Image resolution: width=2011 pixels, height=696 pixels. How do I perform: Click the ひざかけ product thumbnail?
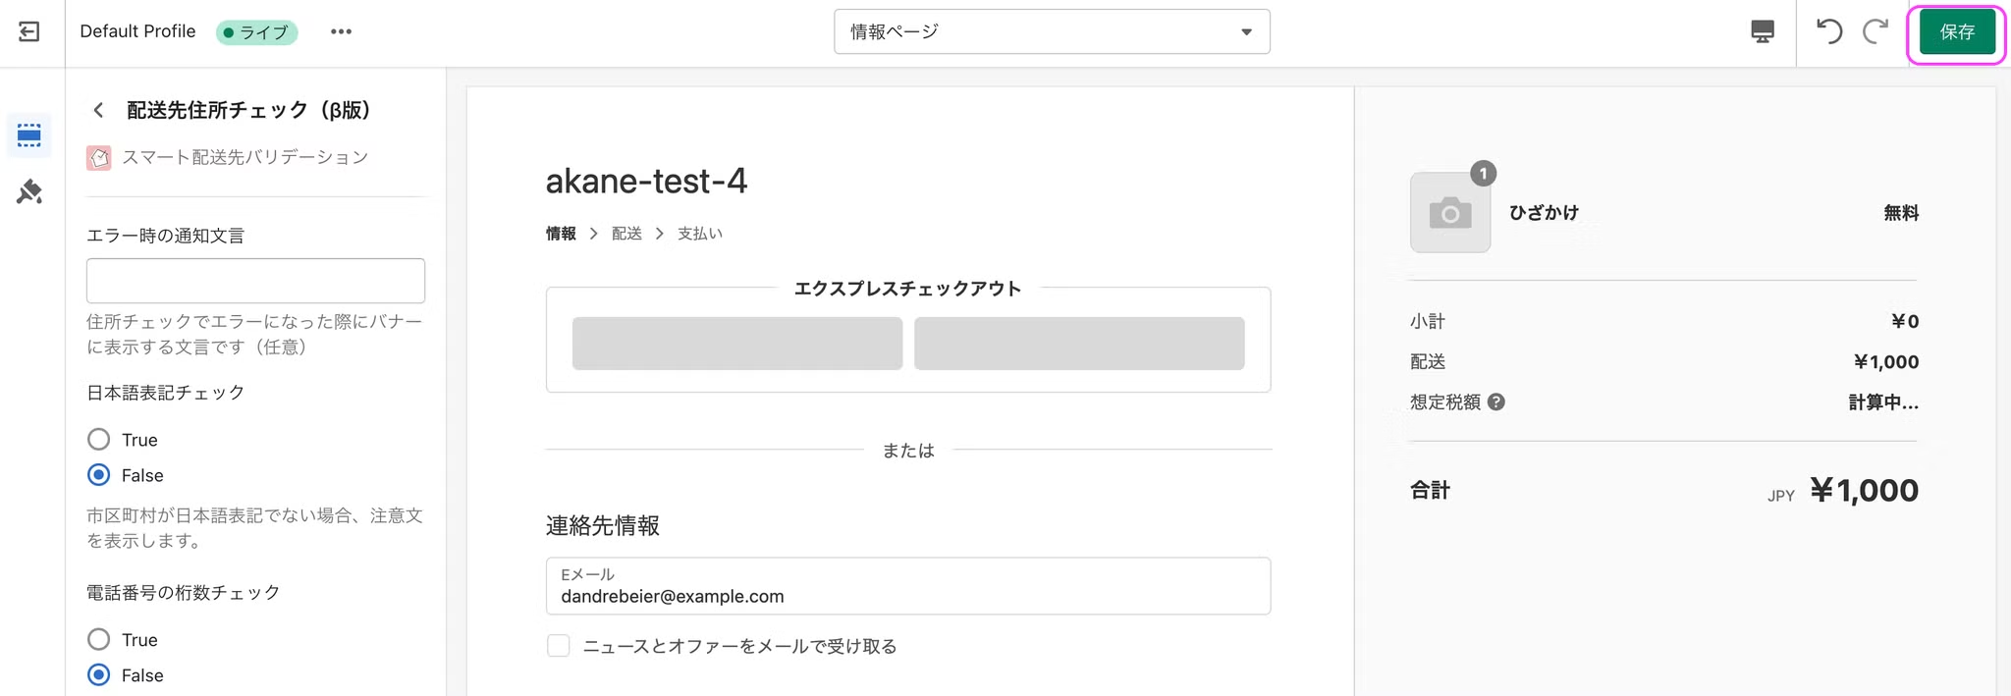[1450, 213]
